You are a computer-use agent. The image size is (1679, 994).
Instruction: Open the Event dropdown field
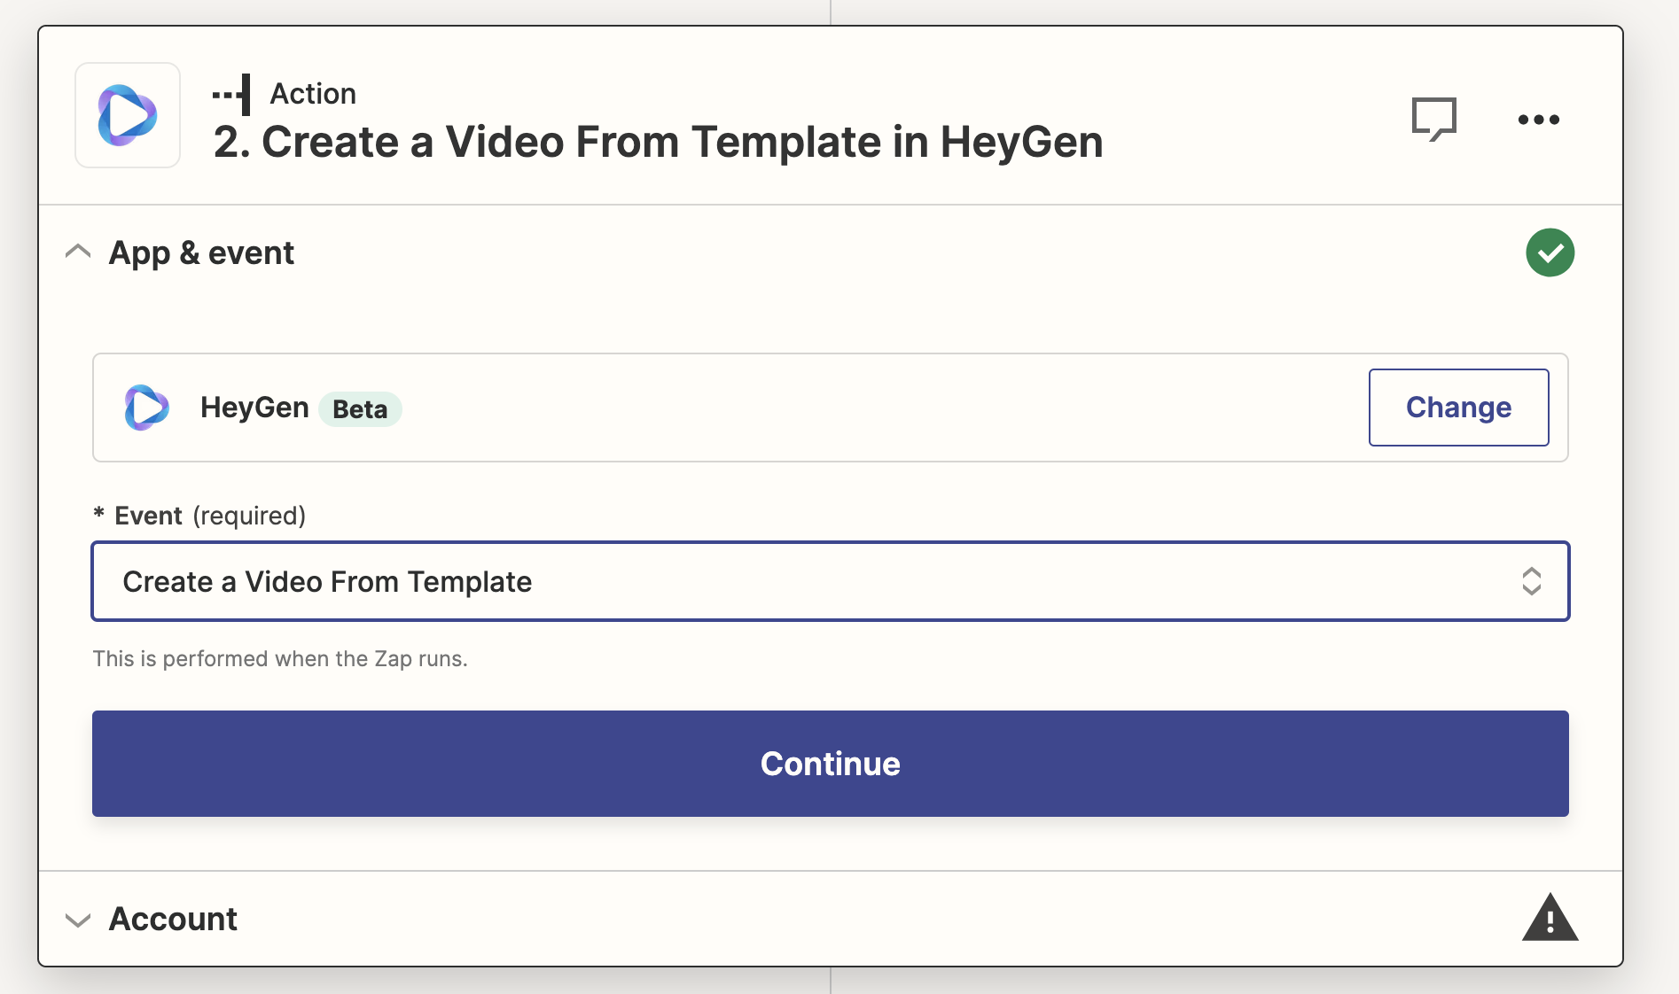830,581
